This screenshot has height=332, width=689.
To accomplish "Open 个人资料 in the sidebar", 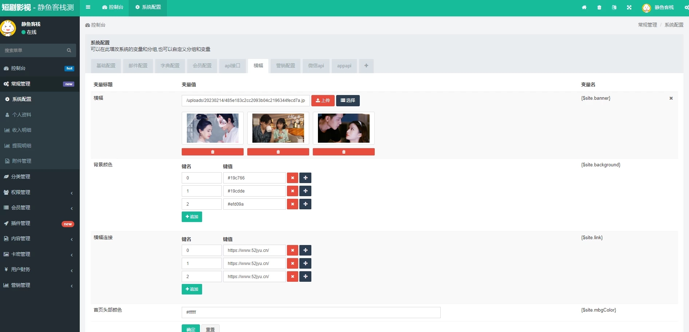I will [21, 115].
